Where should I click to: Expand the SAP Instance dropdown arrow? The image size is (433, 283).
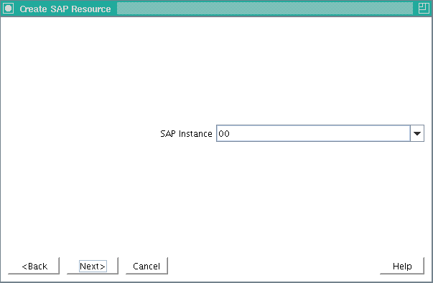pyautogui.click(x=417, y=134)
